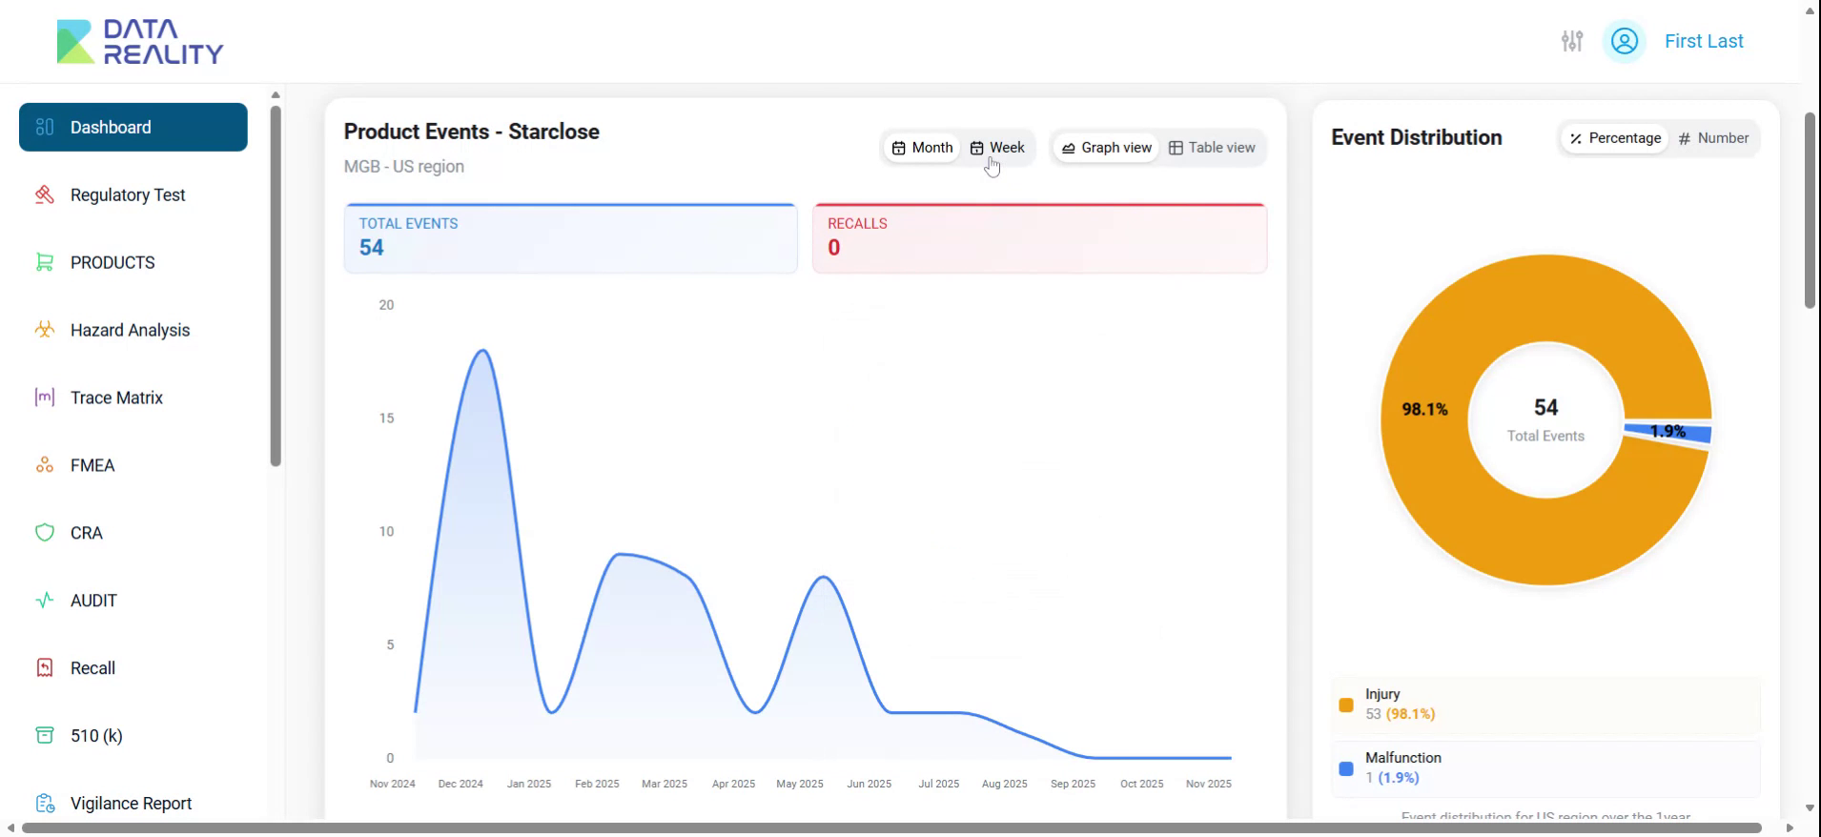Click the PRODUCTS cart icon

pyautogui.click(x=44, y=262)
